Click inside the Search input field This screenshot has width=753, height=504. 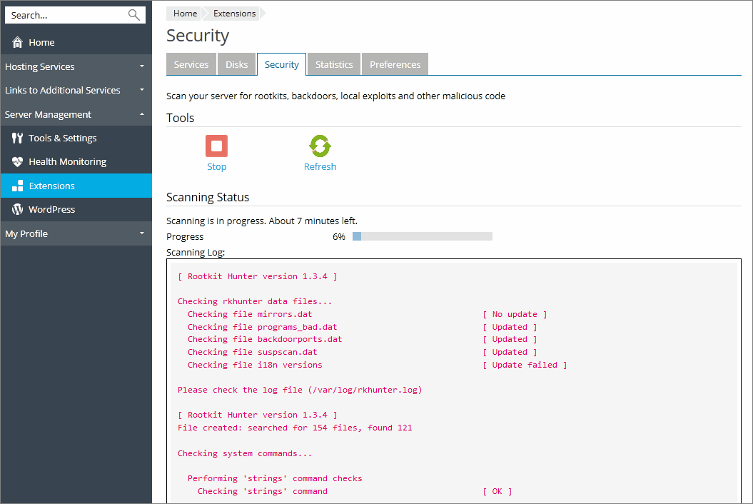(x=64, y=15)
